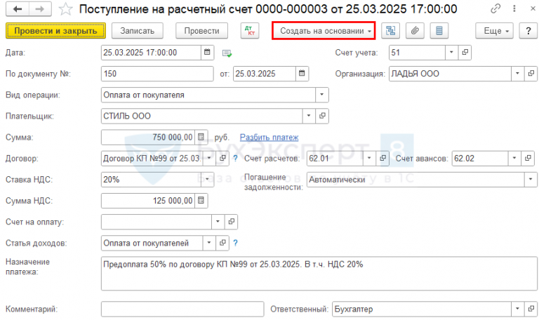This screenshot has width=539, height=320.
Task: Focus Комментарий input field
Action: point(182,309)
